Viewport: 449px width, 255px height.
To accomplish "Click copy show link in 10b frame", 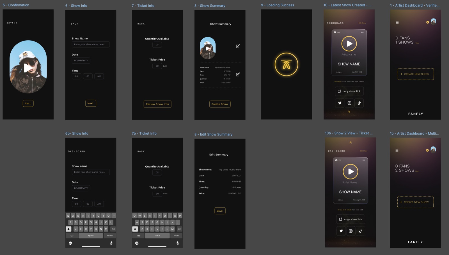I will pos(351,219).
